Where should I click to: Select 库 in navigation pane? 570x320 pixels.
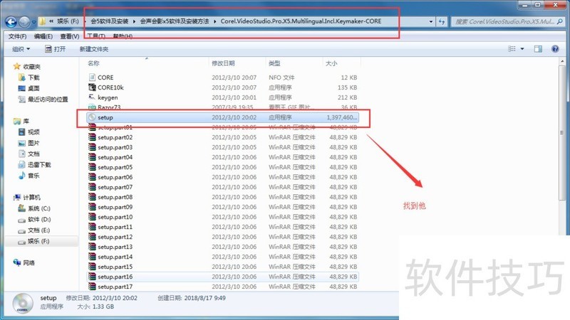click(x=21, y=121)
